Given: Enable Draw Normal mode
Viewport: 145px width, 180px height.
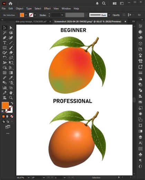Looking at the screenshot, I should [3, 121].
